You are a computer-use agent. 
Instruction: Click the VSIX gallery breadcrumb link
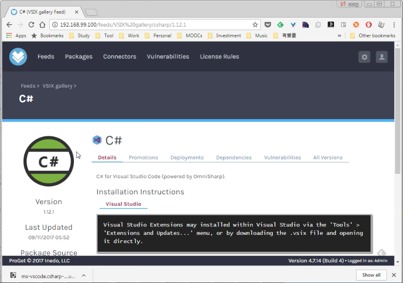click(x=57, y=86)
